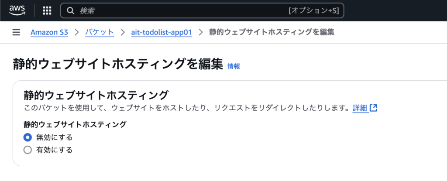The width and height of the screenshot is (447, 181).
Task: Open the hamburger side navigation menu
Action: point(16,32)
